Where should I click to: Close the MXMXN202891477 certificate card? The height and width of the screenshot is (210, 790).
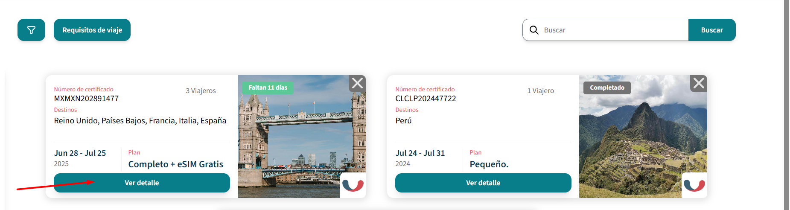coord(357,83)
